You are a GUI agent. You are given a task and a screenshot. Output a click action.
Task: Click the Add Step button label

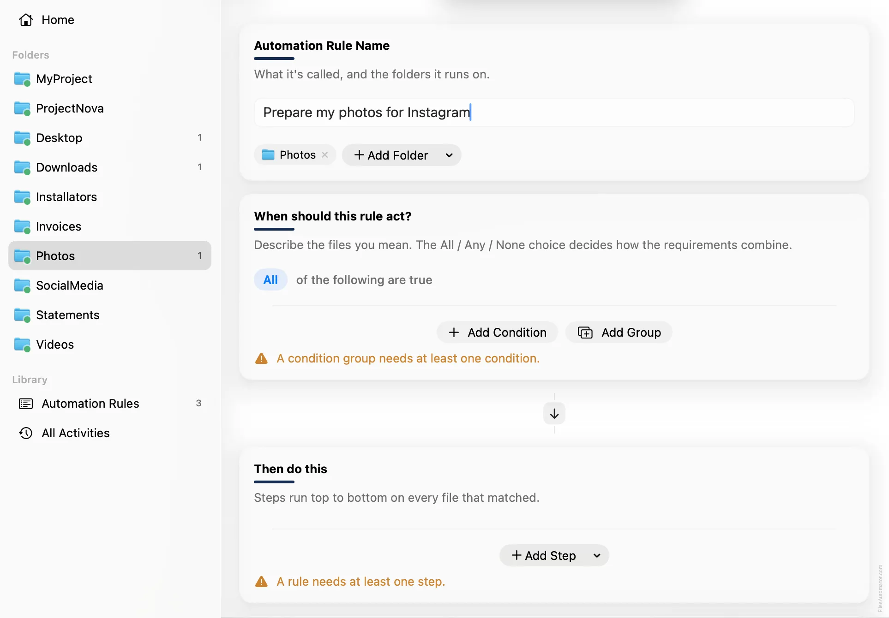550,556
